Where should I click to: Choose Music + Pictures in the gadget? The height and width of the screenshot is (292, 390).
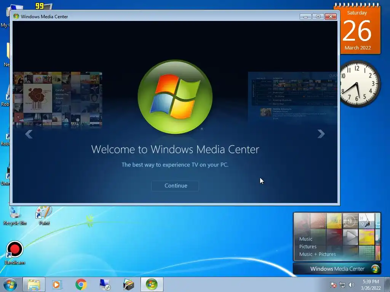pyautogui.click(x=317, y=254)
